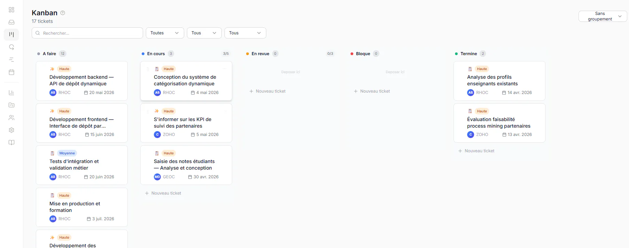
Task: Click the 3 juil. 2026 due date
Action: pyautogui.click(x=101, y=219)
